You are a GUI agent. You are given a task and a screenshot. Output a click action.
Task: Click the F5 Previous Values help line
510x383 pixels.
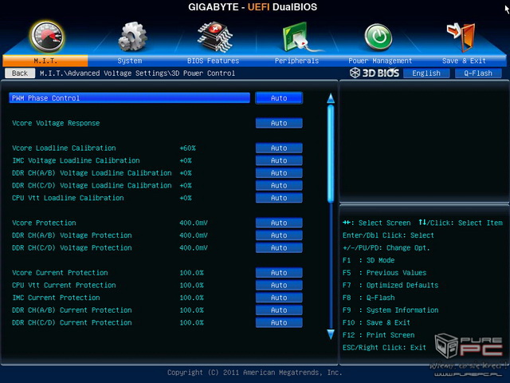click(x=384, y=273)
